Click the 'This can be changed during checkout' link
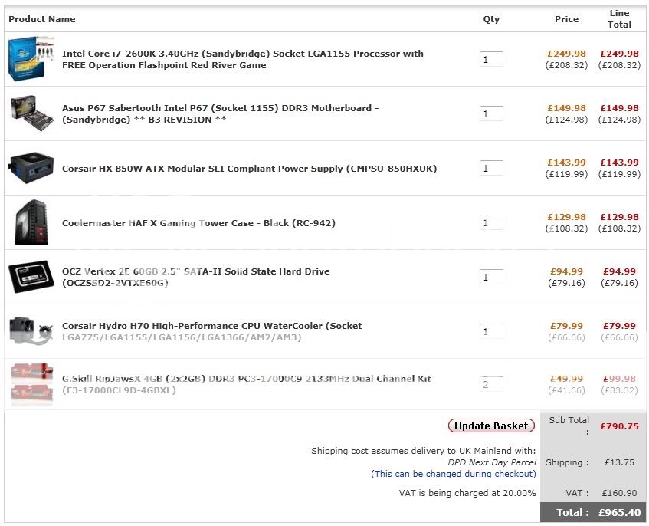Image resolution: width=649 pixels, height=526 pixels. tap(454, 474)
